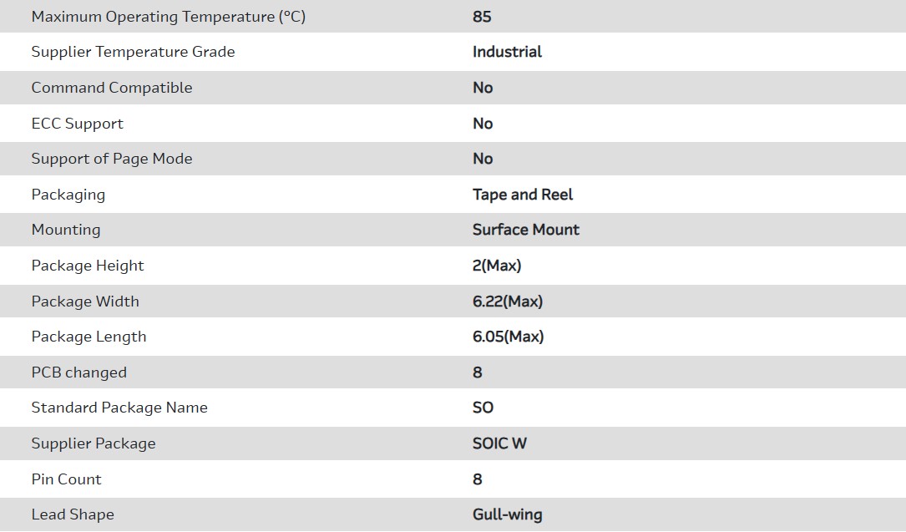Click the "Command Compatible" row label

coord(112,88)
